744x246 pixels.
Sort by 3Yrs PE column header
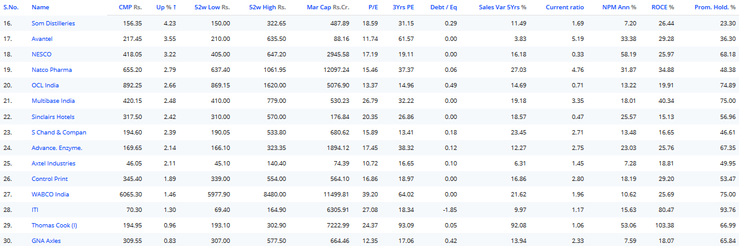403,7
